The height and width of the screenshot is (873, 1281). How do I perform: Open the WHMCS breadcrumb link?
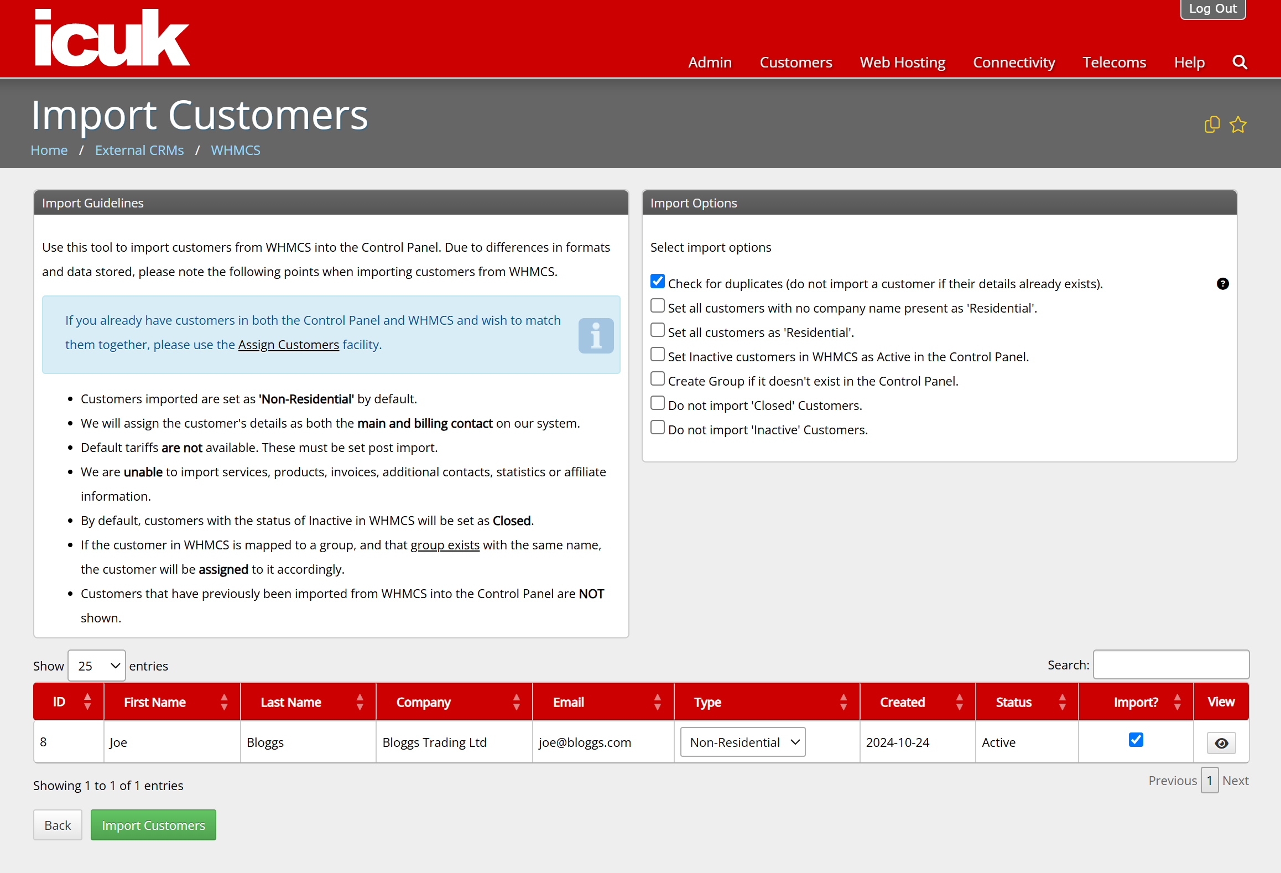[x=236, y=150]
